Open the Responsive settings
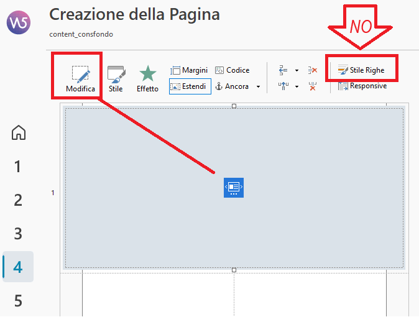419x317 pixels. tap(362, 86)
